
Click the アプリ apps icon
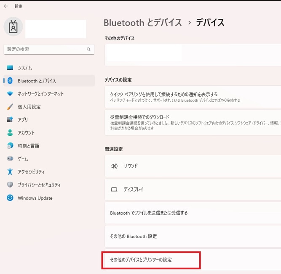tap(10, 119)
